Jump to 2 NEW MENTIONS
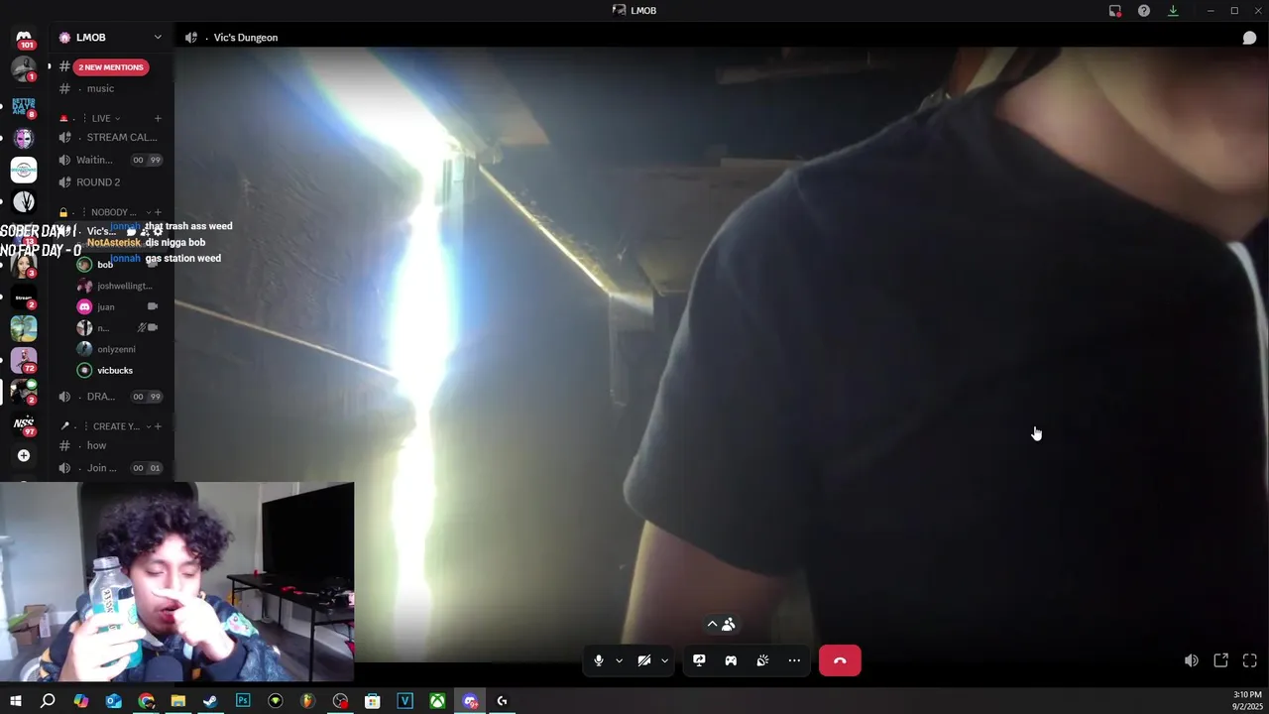Screen dimensions: 1269x714 click(111, 67)
